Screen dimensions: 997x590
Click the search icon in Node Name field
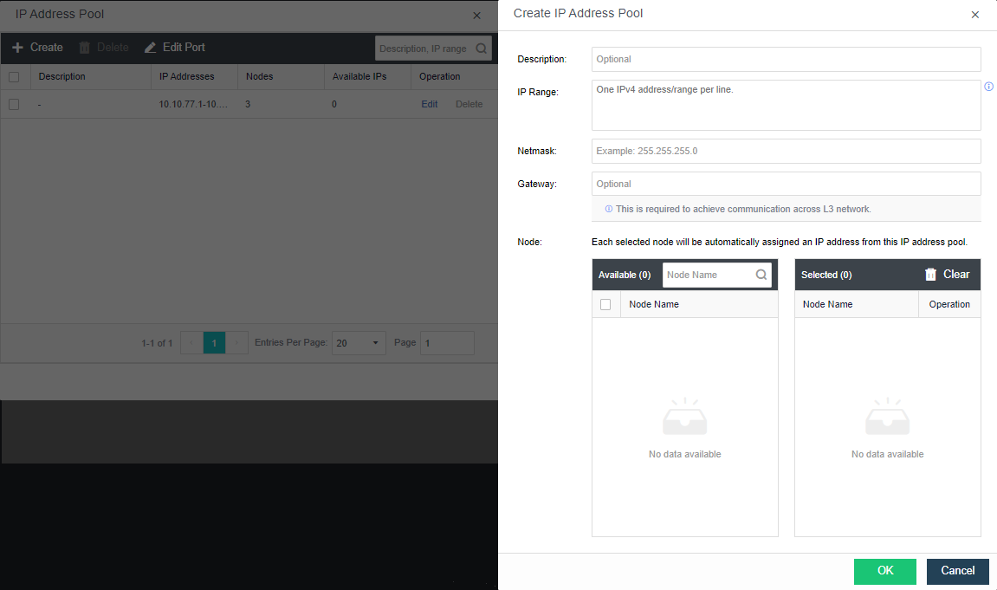tap(761, 275)
